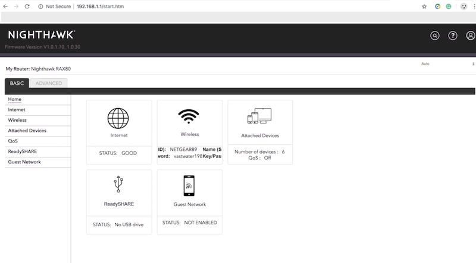This screenshot has width=476, height=263.
Task: Click Firmware Version V1.0.1.70_1.0.30 text
Action: tap(42, 47)
